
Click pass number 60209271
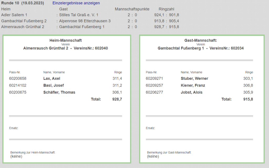(154, 78)
